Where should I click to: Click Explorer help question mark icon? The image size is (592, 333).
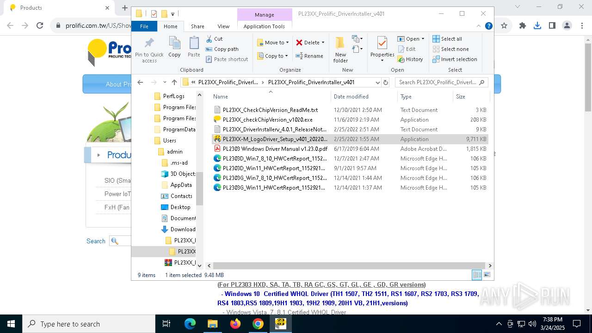pyautogui.click(x=488, y=26)
